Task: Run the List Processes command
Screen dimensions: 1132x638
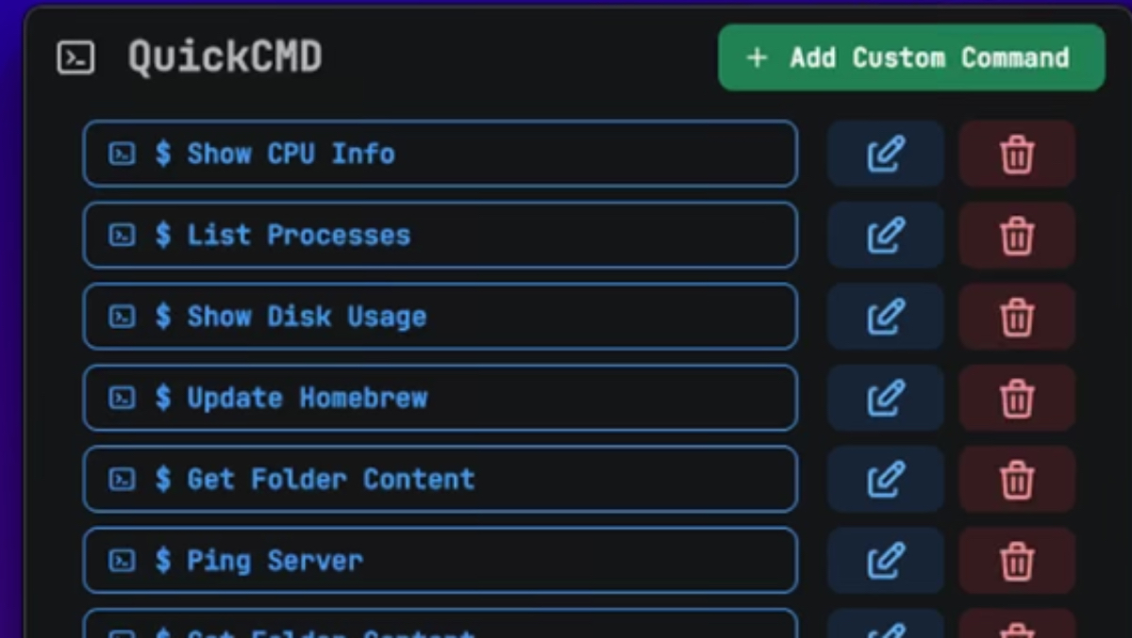Action: tap(440, 235)
